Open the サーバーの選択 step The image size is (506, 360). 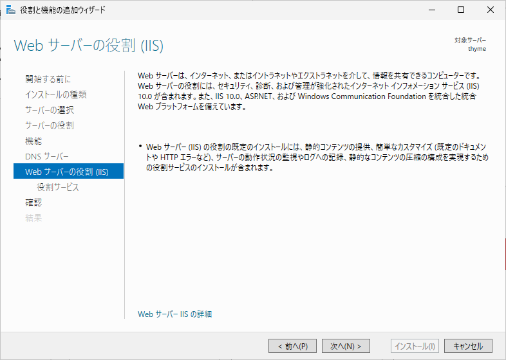tap(50, 110)
